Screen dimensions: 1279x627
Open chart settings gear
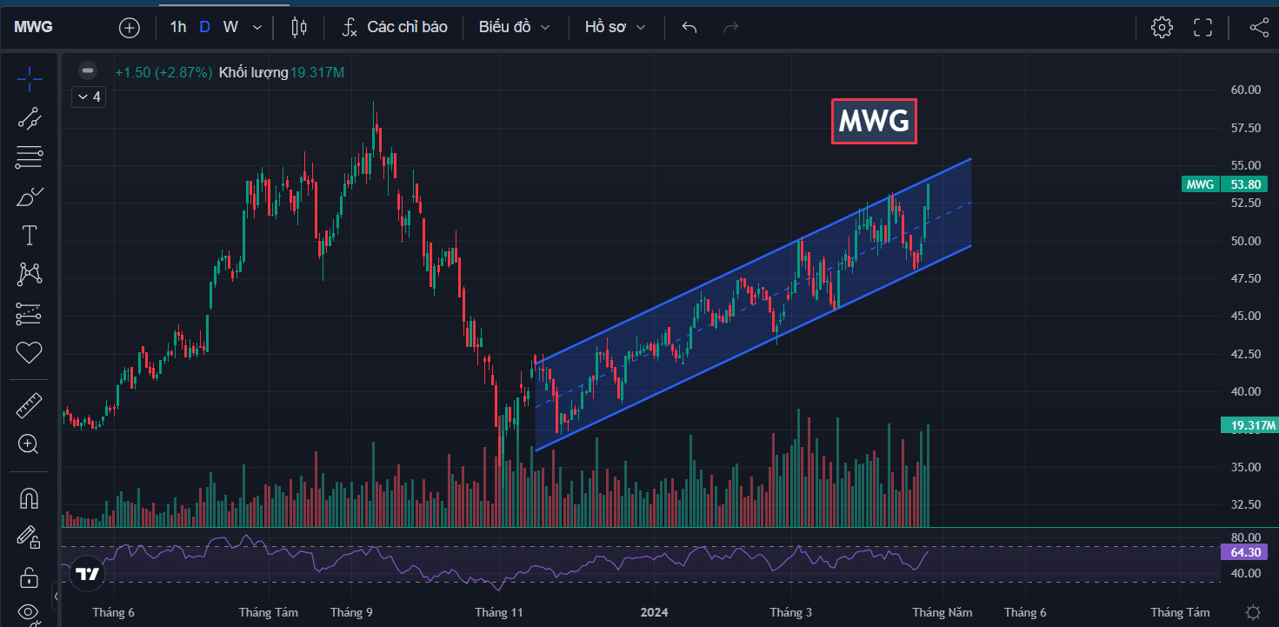tap(1161, 28)
